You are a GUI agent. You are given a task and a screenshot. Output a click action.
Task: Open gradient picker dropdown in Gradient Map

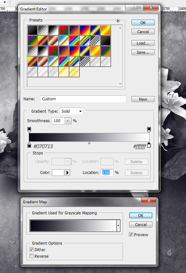click(x=118, y=226)
